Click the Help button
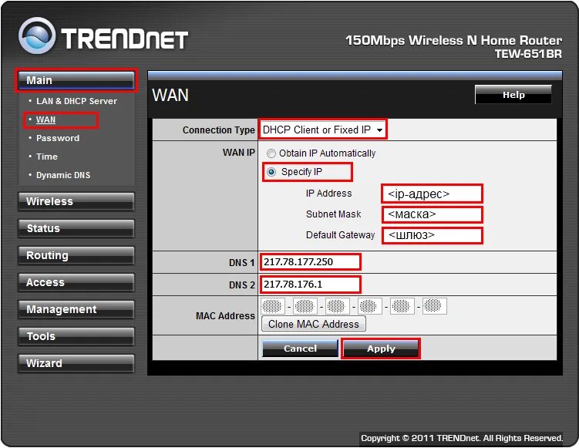This screenshot has width=579, height=448. click(x=513, y=95)
